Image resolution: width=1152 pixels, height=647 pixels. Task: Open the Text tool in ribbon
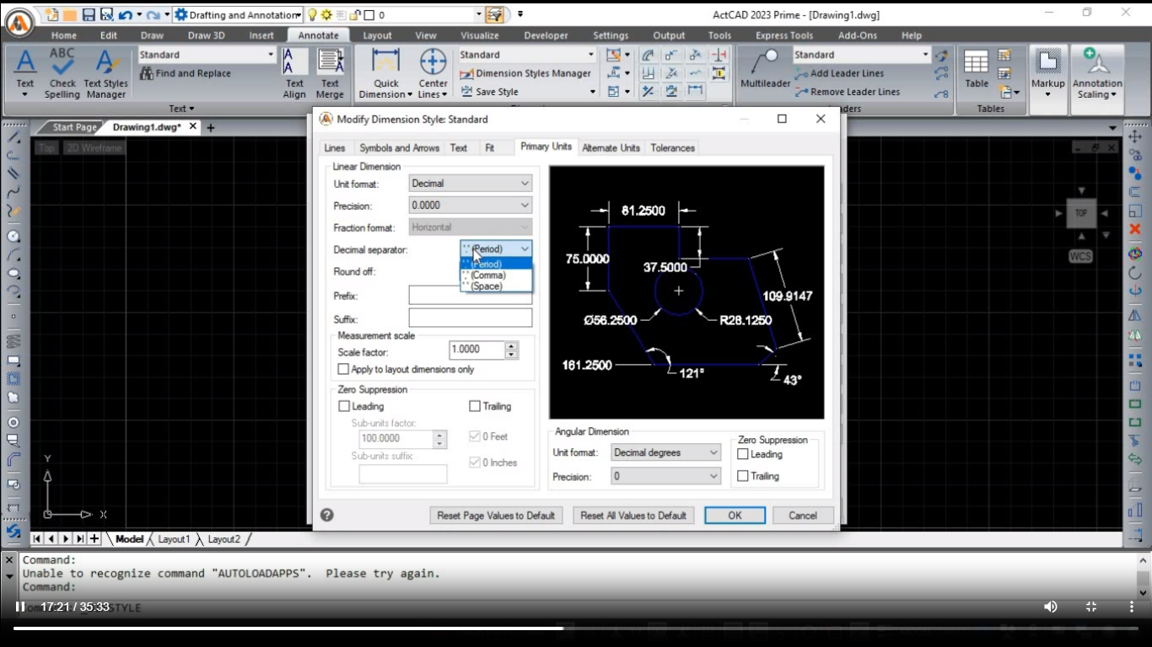[x=25, y=72]
